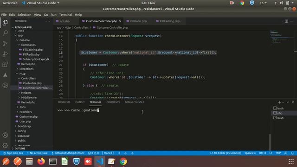The image size is (297, 167).
Task: Change indentation via Spaces: 4
Action: coord(250,153)
